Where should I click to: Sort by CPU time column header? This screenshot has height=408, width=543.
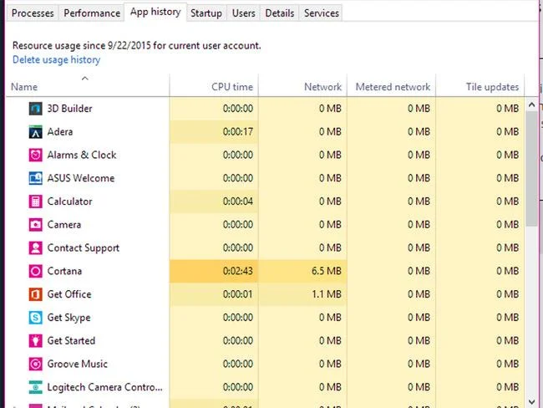(214, 85)
